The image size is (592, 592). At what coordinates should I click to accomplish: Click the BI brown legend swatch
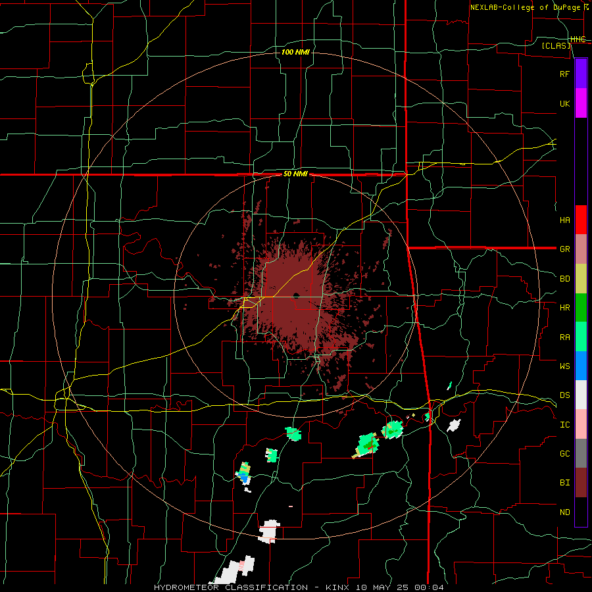[x=581, y=483]
